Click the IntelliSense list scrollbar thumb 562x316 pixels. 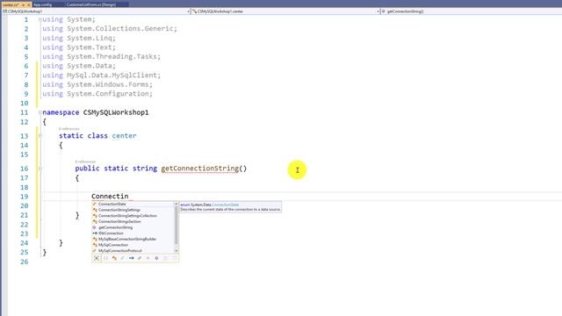coord(176,226)
